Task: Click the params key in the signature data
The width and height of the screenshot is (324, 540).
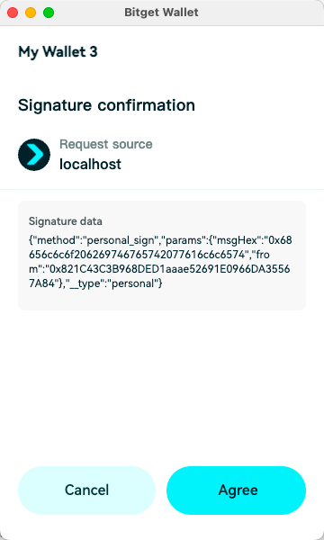Action: click(x=183, y=240)
